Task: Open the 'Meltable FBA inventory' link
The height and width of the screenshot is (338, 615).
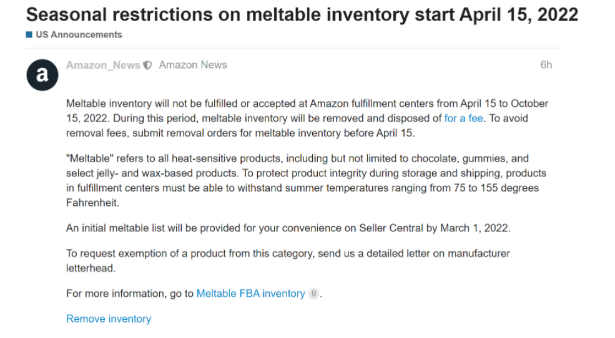Action: click(x=250, y=294)
